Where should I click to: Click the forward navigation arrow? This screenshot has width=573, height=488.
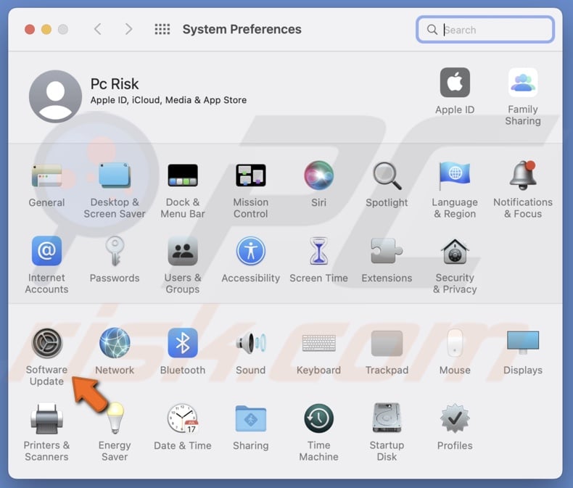(x=128, y=29)
